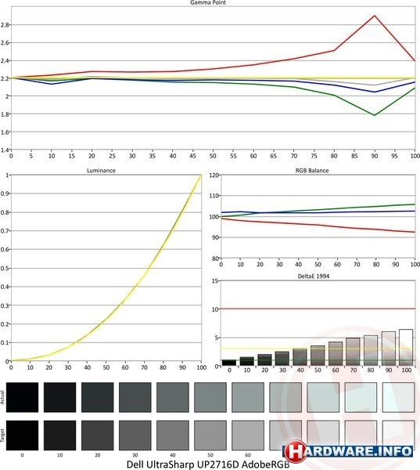This screenshot has height=470, width=420.
Task: Click the Gamma Point chart title
Action: tap(208, 2)
